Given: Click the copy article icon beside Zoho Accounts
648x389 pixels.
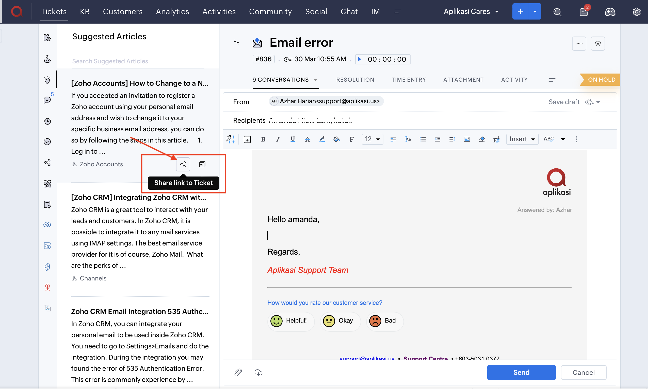Looking at the screenshot, I should [202, 164].
